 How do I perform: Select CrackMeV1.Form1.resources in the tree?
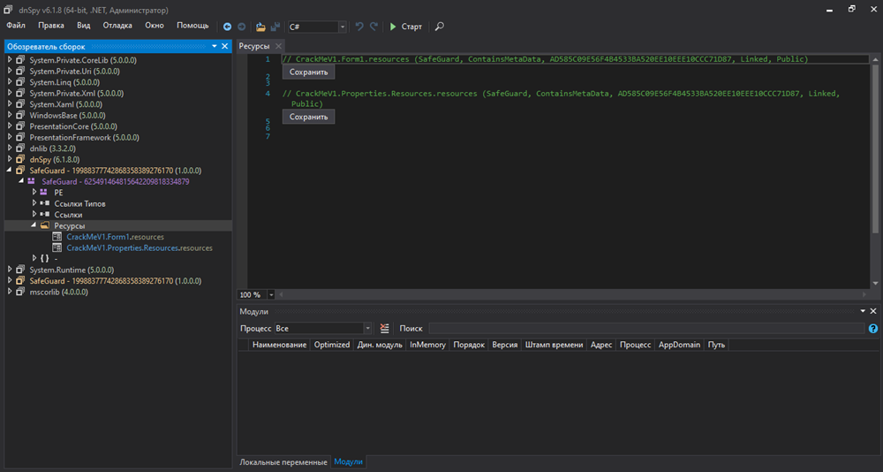tap(116, 237)
